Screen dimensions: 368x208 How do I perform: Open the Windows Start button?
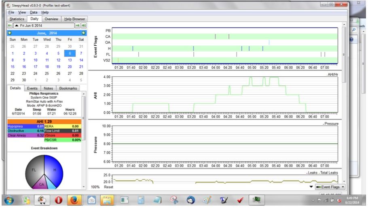pyautogui.click(x=8, y=200)
